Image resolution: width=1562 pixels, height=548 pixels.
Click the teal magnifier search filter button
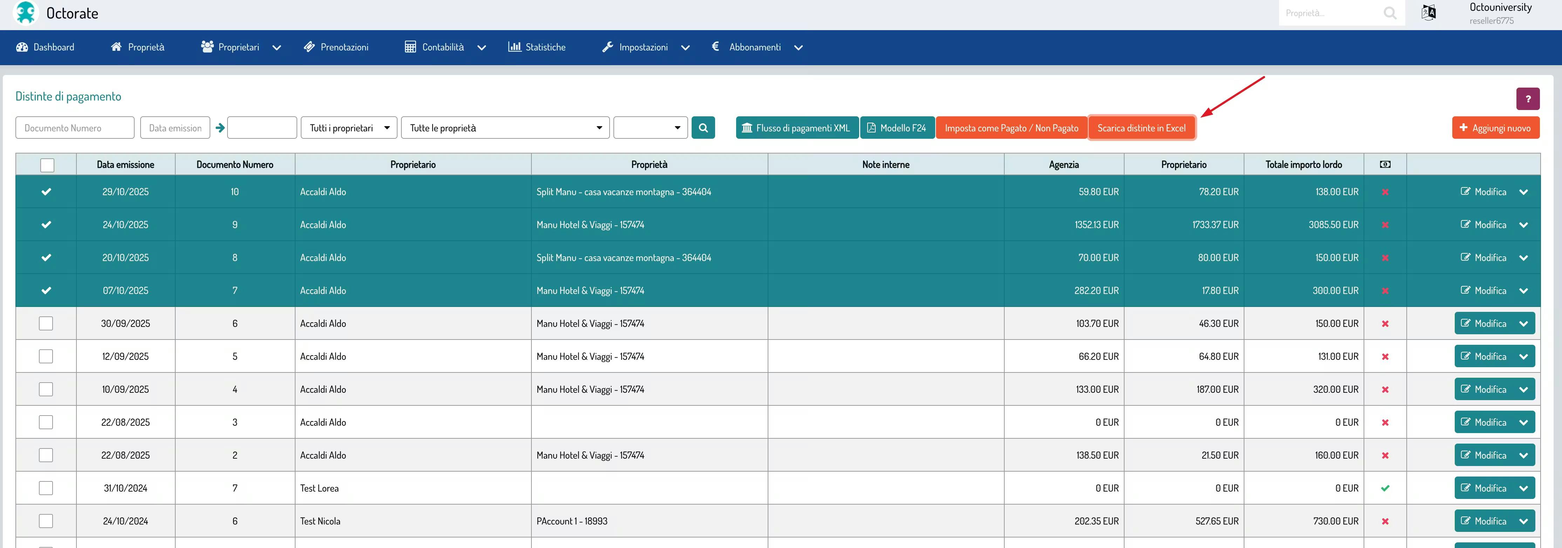[703, 128]
